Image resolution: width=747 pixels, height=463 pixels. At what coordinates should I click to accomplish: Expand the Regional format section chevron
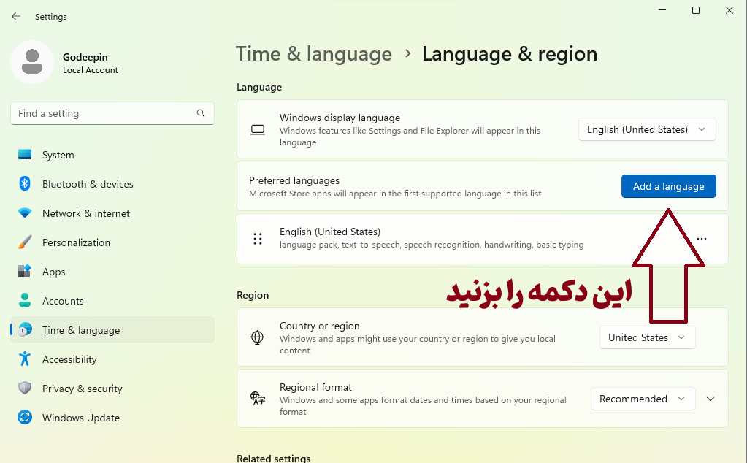(x=710, y=399)
